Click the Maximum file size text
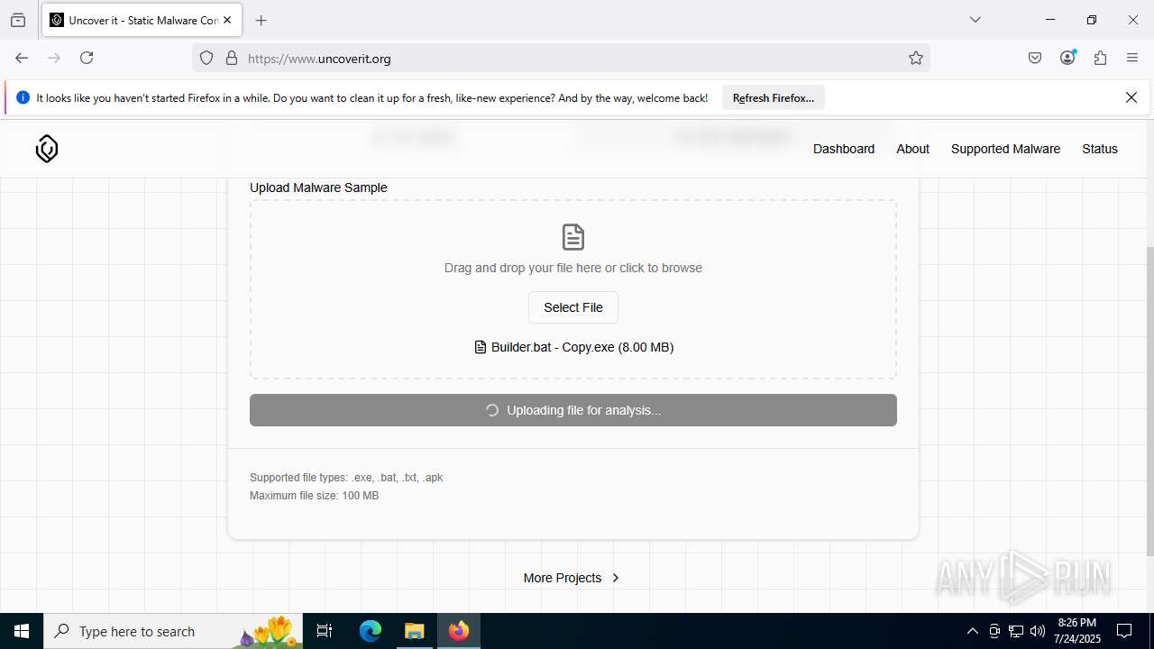Image resolution: width=1154 pixels, height=649 pixels. pos(314,496)
